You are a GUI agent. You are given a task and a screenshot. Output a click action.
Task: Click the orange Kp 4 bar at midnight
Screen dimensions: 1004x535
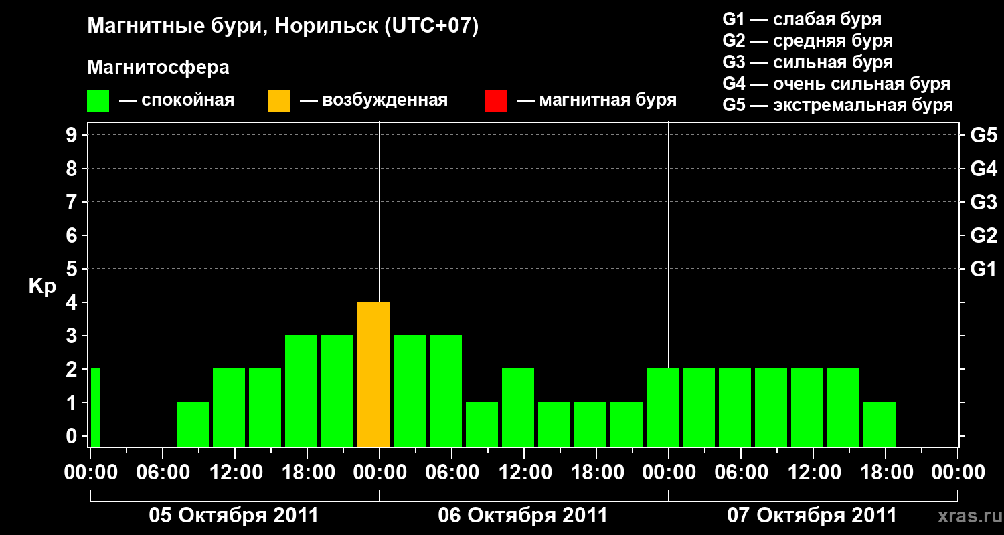[x=373, y=374]
